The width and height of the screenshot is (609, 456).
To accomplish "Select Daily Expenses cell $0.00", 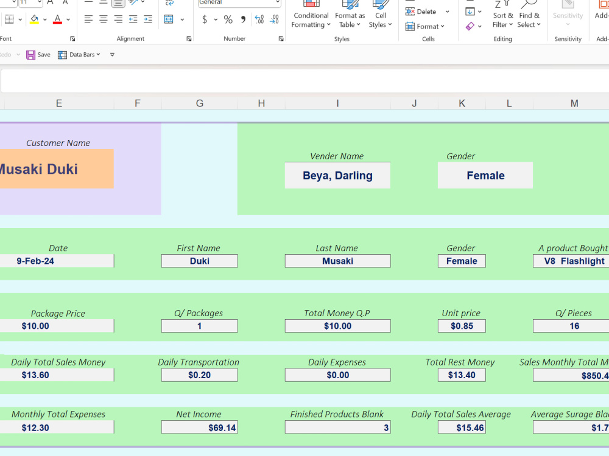I will (x=337, y=375).
